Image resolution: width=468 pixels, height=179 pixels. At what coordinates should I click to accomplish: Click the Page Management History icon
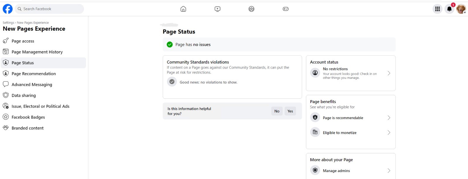coord(6,52)
